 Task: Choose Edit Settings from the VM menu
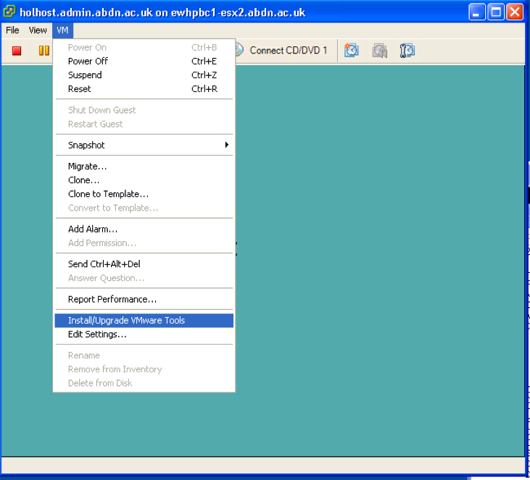pyautogui.click(x=97, y=334)
